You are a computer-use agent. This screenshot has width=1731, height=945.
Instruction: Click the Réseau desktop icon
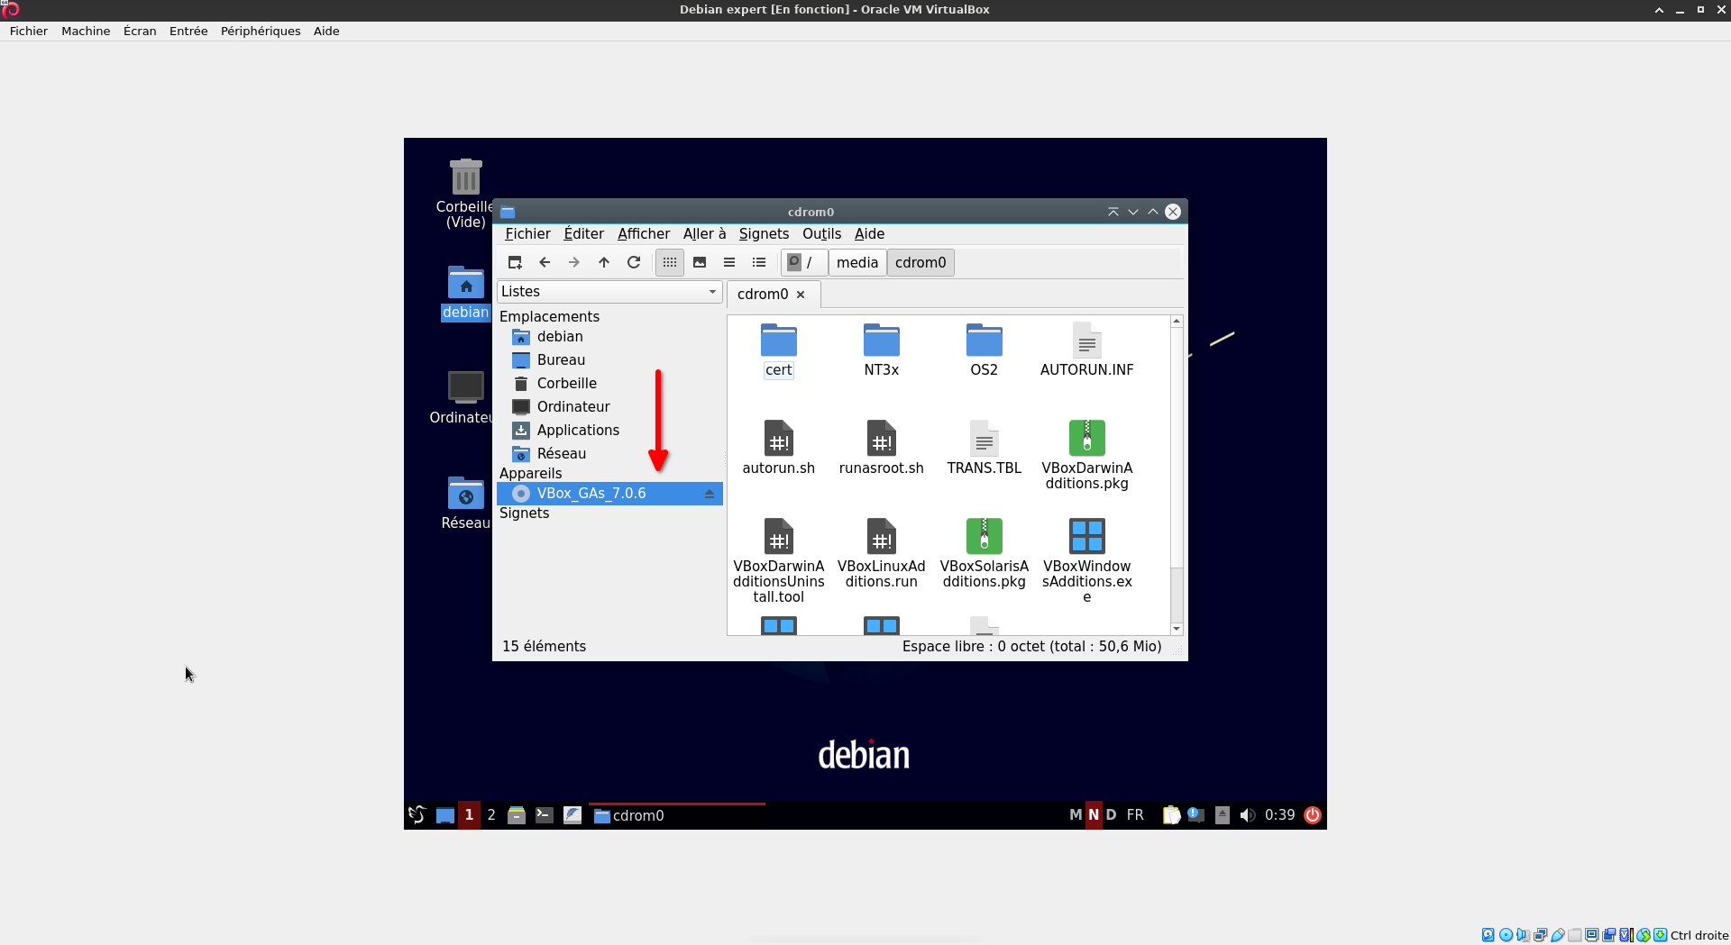(466, 503)
